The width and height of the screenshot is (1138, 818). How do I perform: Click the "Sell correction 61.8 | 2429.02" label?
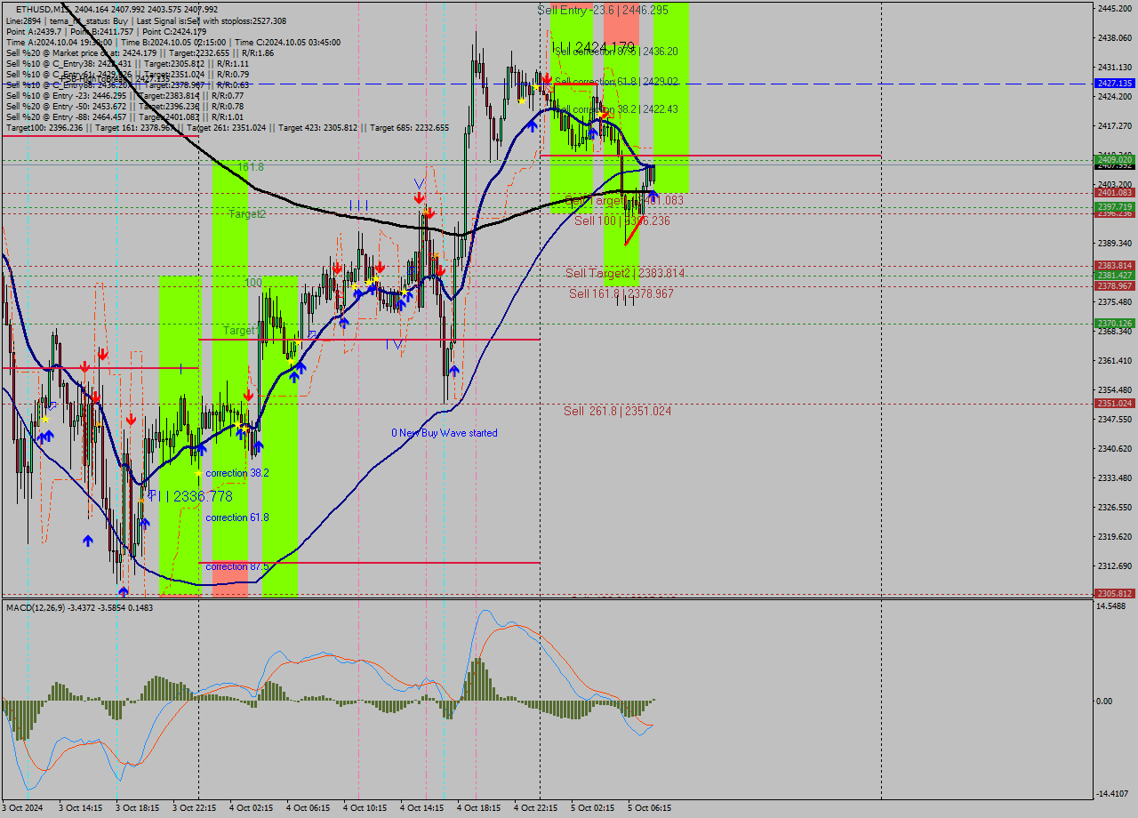tap(616, 81)
